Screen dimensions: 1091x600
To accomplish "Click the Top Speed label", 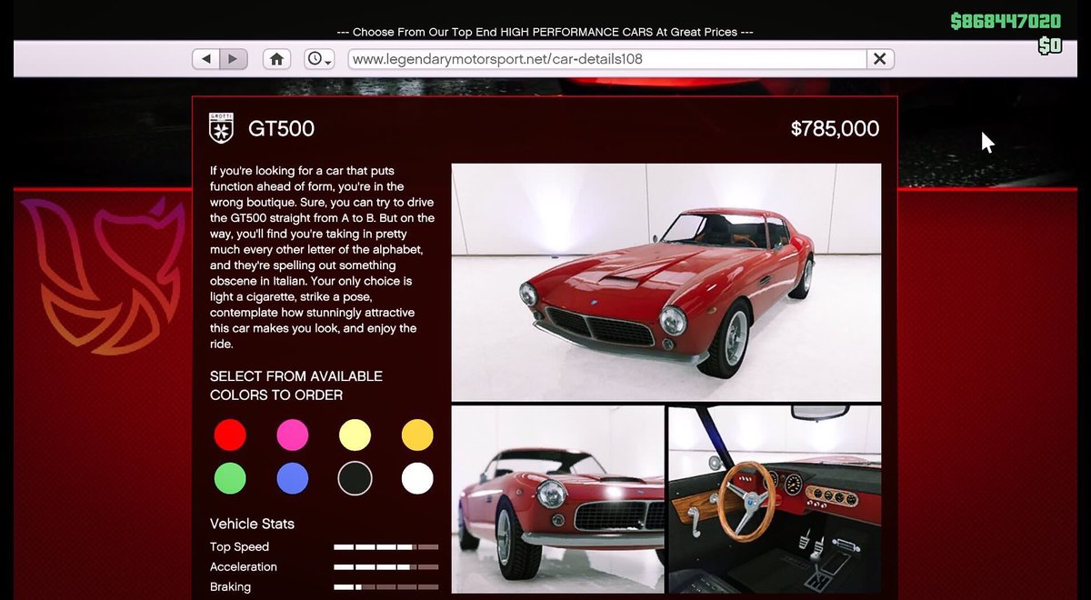I will pyautogui.click(x=239, y=547).
